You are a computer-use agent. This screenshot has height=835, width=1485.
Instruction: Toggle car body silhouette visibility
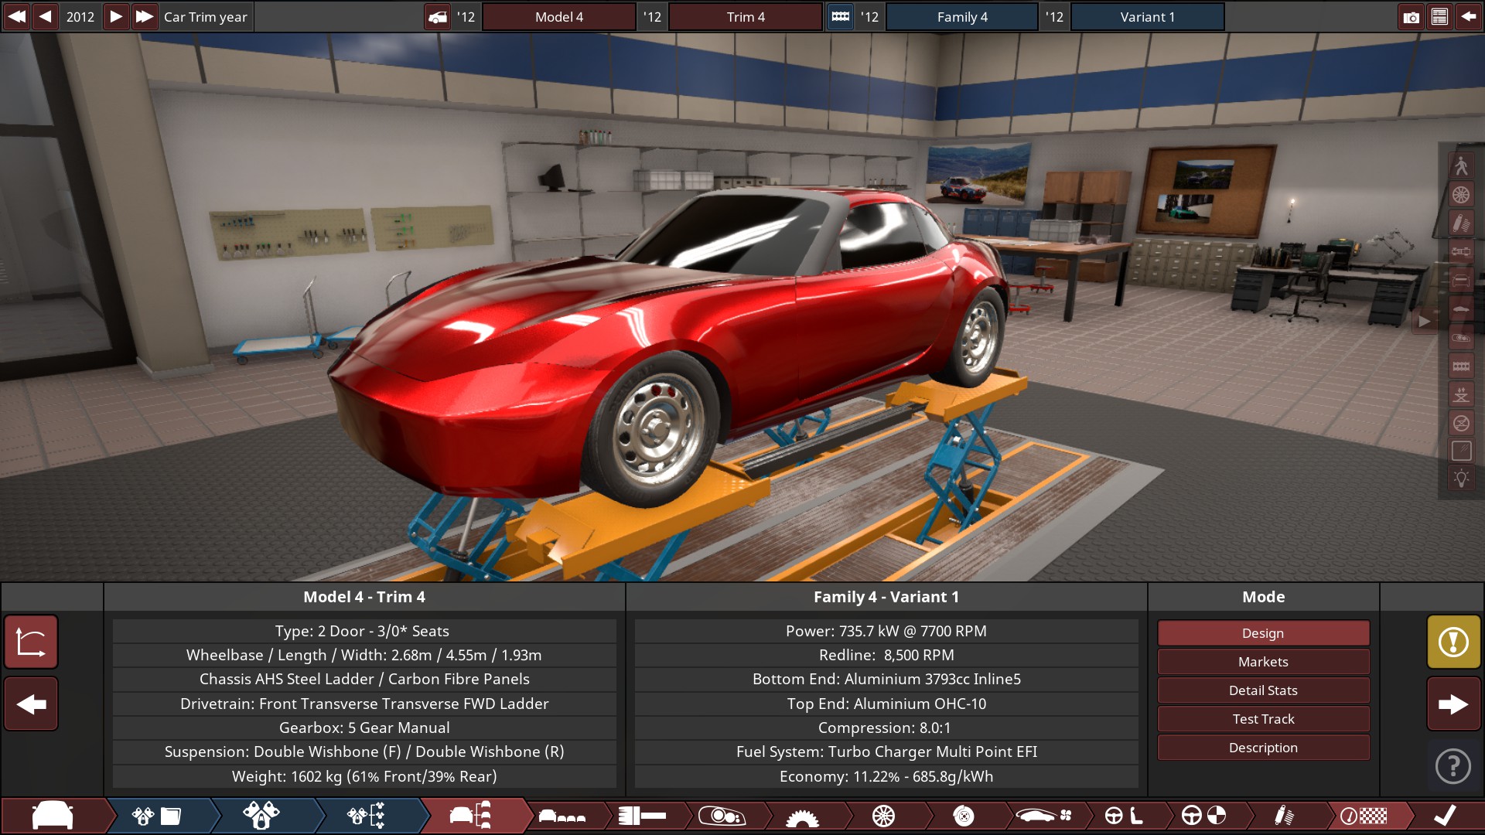tap(1461, 309)
